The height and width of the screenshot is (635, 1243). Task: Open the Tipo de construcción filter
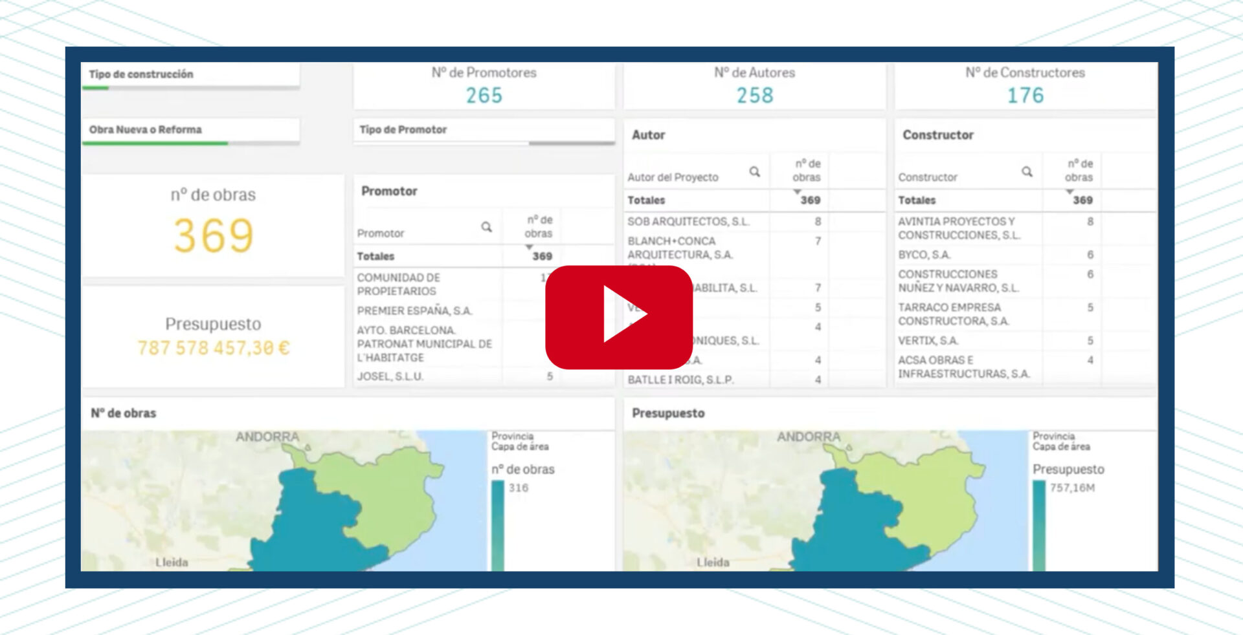pos(190,75)
